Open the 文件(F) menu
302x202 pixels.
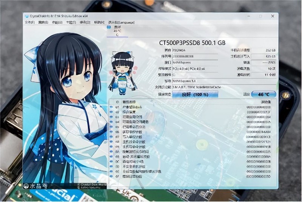[x=29, y=22]
